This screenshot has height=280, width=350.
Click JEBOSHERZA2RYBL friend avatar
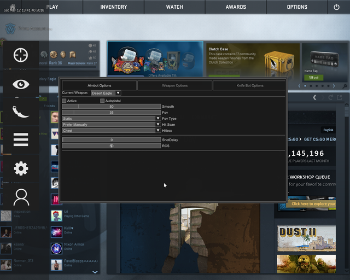[x=6, y=232]
